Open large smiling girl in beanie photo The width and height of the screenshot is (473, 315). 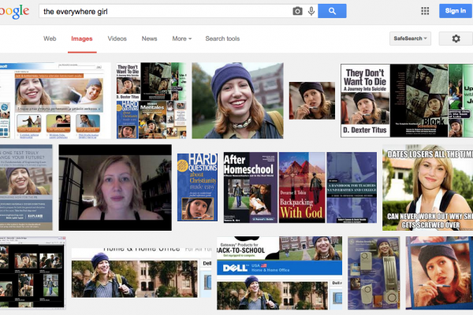[x=237, y=101]
